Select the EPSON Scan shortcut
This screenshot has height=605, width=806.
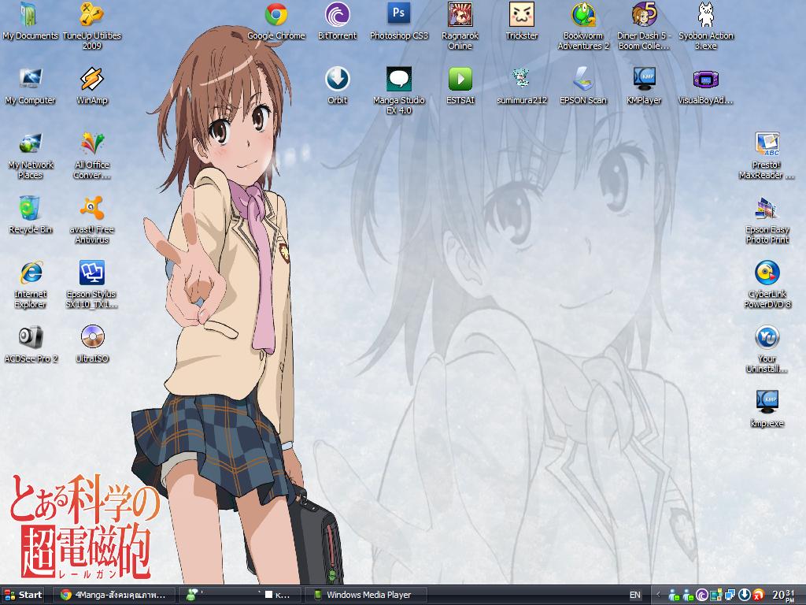583,87
